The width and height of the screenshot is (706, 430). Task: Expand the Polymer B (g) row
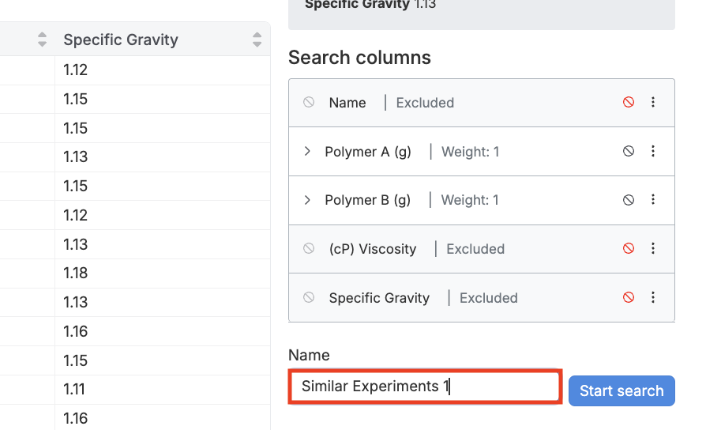point(308,200)
